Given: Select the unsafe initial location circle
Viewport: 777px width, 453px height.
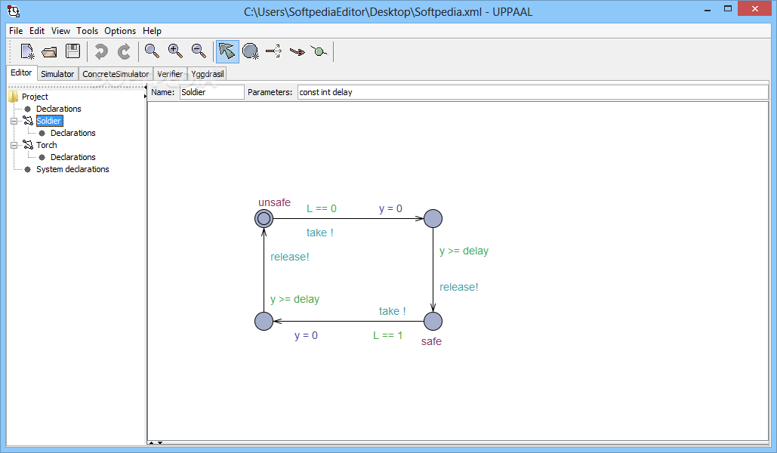Looking at the screenshot, I should [x=264, y=218].
